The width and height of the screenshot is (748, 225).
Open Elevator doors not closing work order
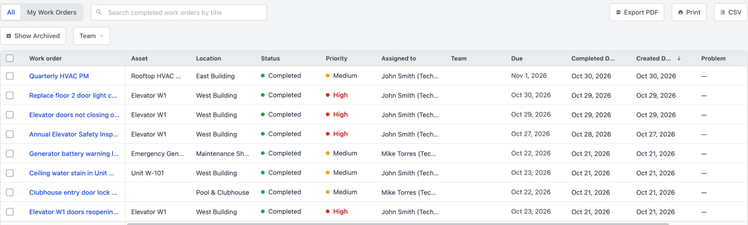74,115
